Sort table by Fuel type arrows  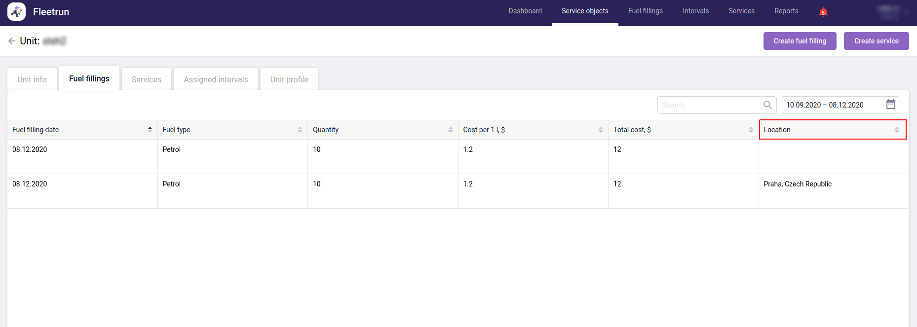click(300, 130)
